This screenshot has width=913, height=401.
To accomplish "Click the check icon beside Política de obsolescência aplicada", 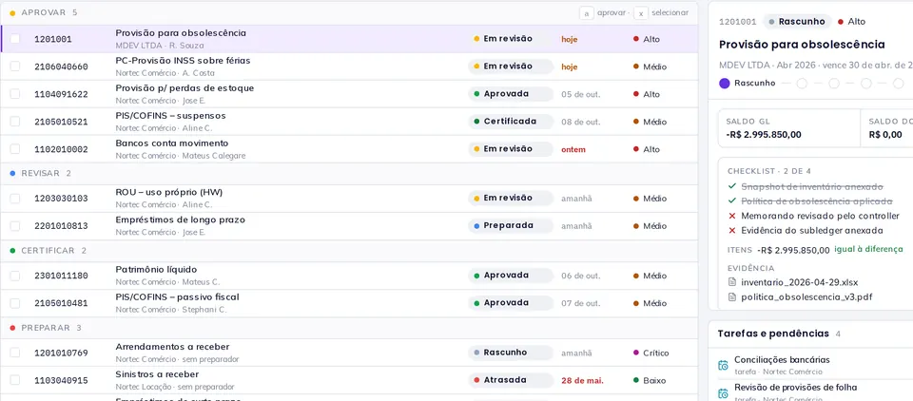I will coord(732,200).
